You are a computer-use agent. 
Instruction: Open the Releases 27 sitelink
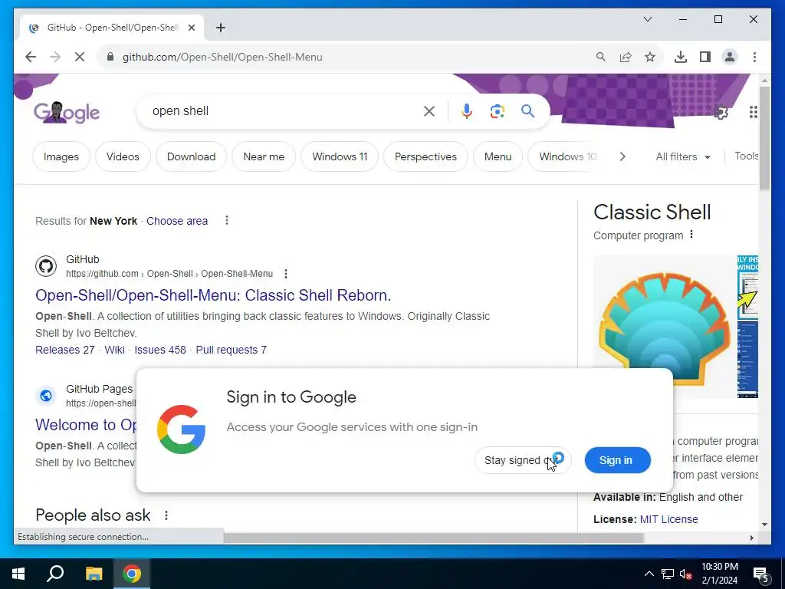(65, 350)
